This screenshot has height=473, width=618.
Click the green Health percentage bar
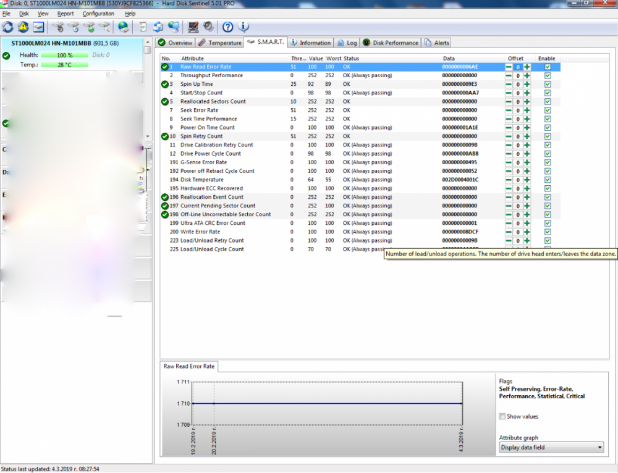pyautogui.click(x=64, y=55)
